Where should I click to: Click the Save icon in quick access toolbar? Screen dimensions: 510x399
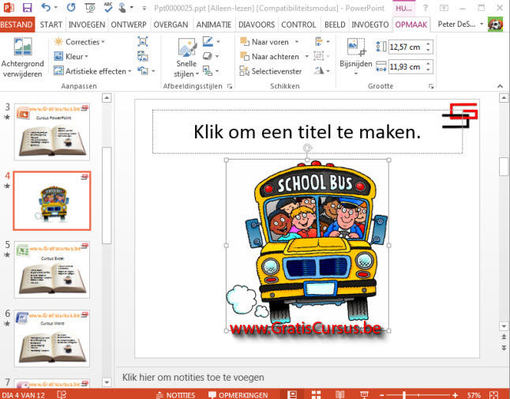[x=28, y=7]
